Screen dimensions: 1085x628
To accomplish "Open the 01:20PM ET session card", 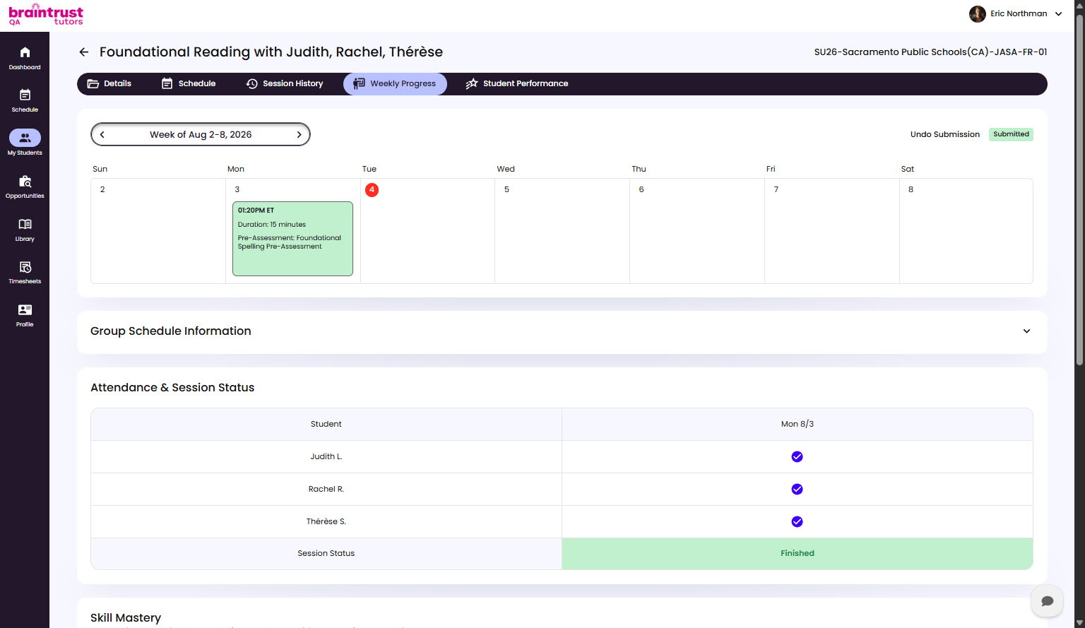I will pos(292,239).
